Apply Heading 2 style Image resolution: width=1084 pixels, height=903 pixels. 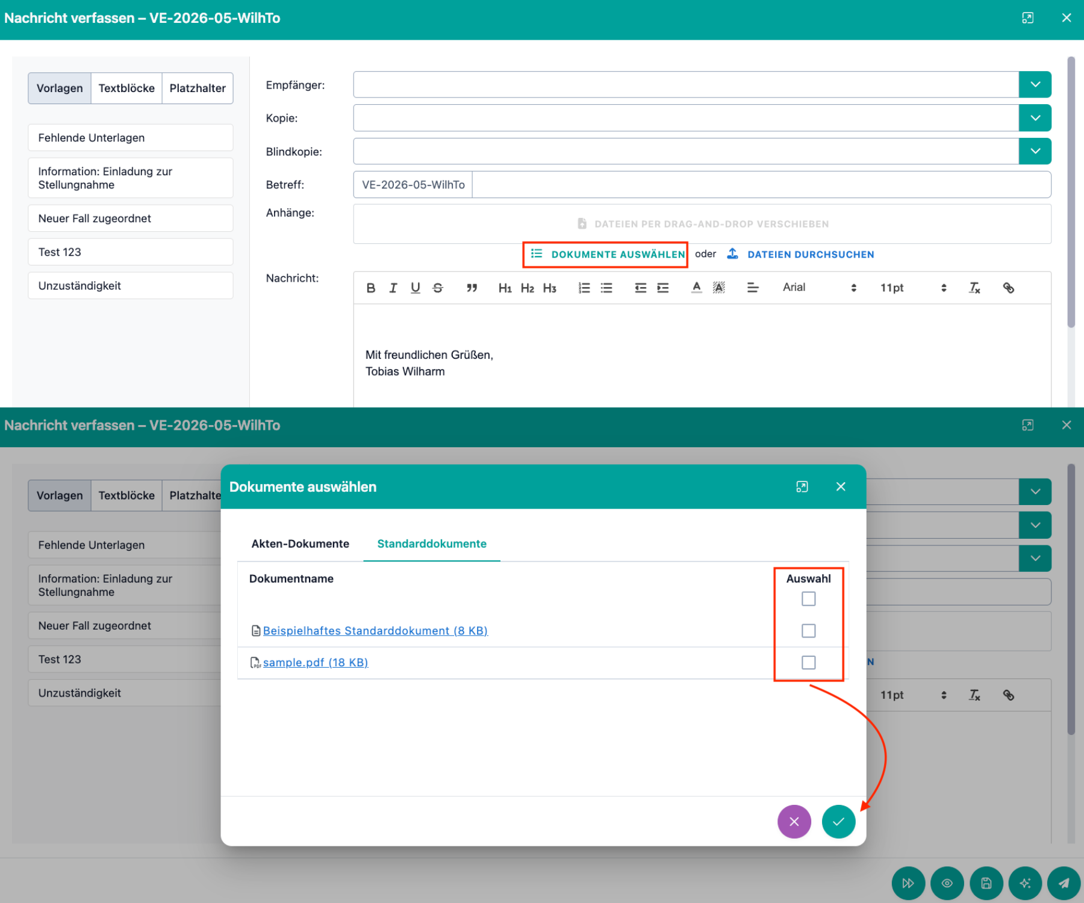(528, 288)
